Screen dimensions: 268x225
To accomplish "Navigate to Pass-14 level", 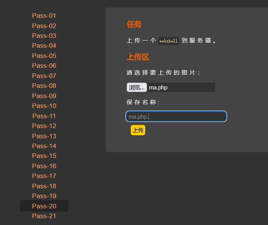I will [44, 146].
